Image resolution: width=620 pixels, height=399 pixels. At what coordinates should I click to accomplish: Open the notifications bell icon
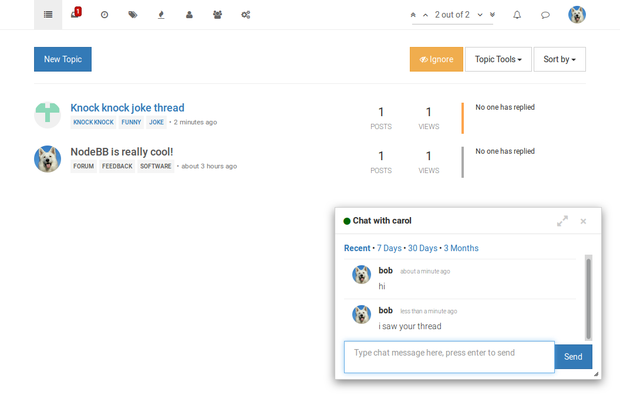tap(517, 15)
